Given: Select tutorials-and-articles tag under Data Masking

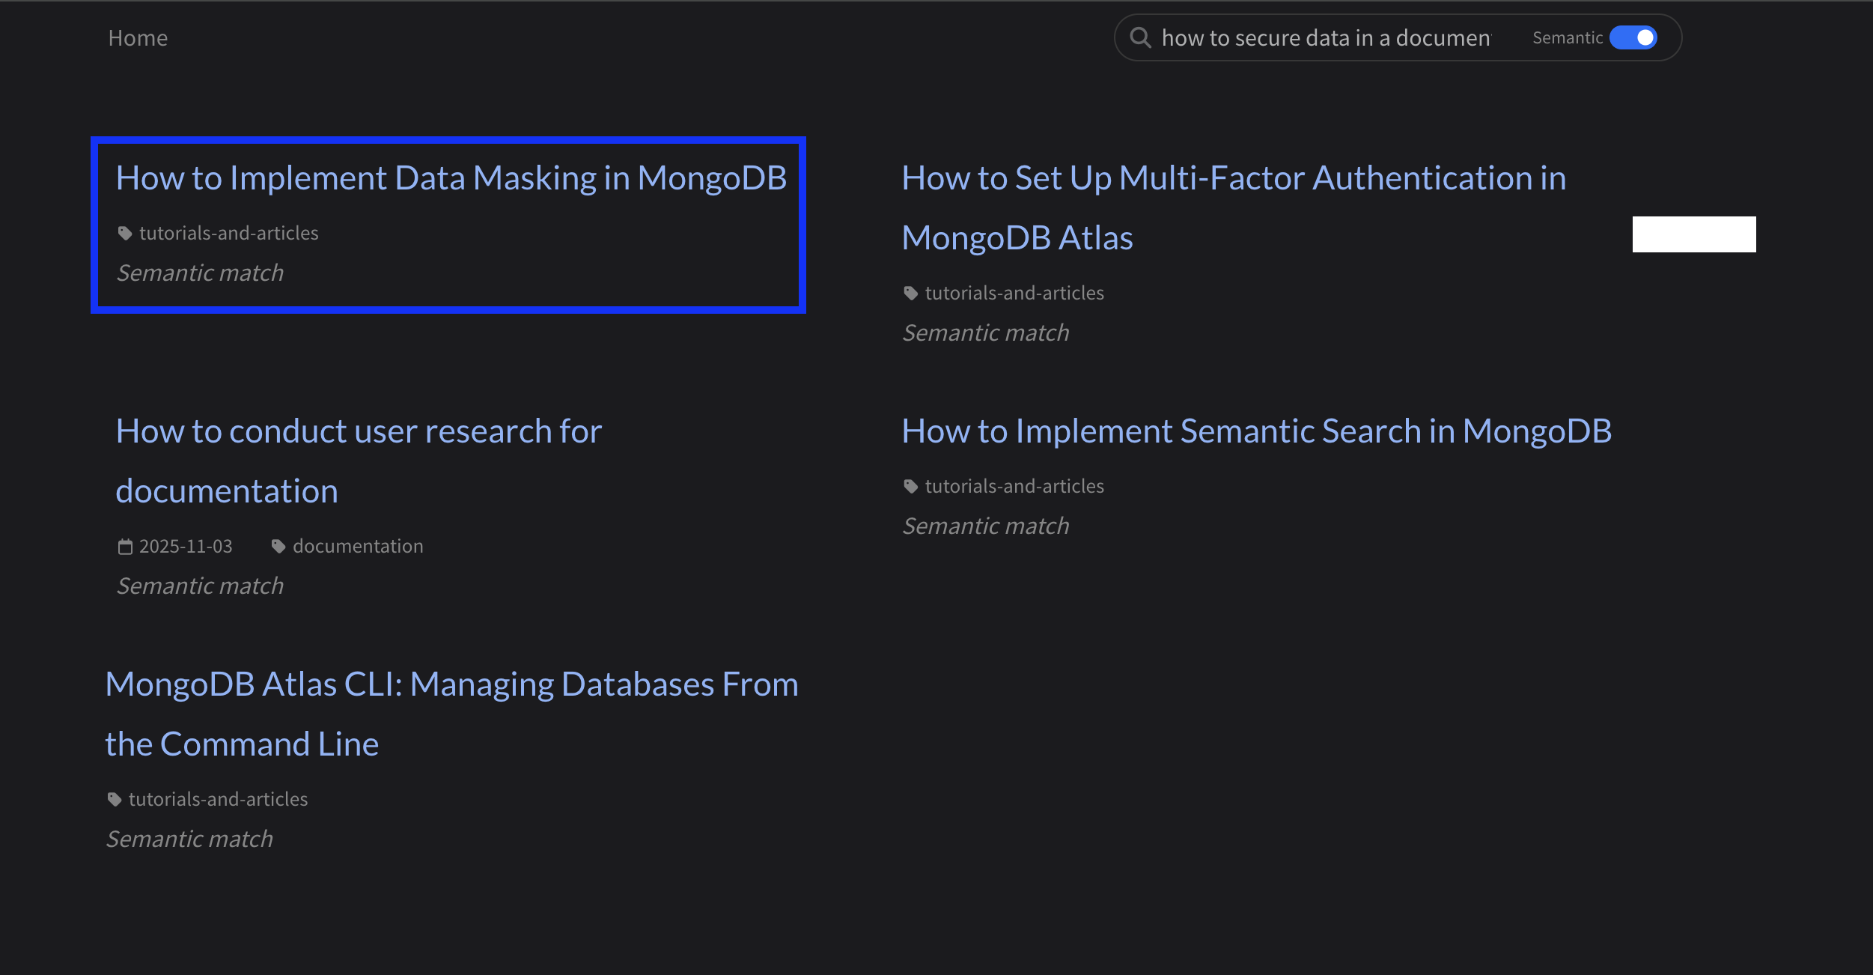Looking at the screenshot, I should (x=229, y=234).
